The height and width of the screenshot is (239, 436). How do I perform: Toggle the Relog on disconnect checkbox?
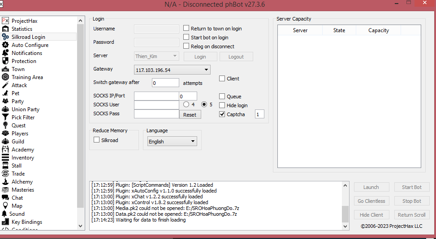click(186, 46)
